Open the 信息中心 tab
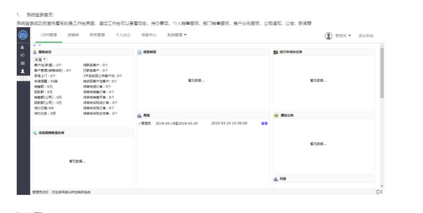The height and width of the screenshot is (213, 423). (x=149, y=35)
